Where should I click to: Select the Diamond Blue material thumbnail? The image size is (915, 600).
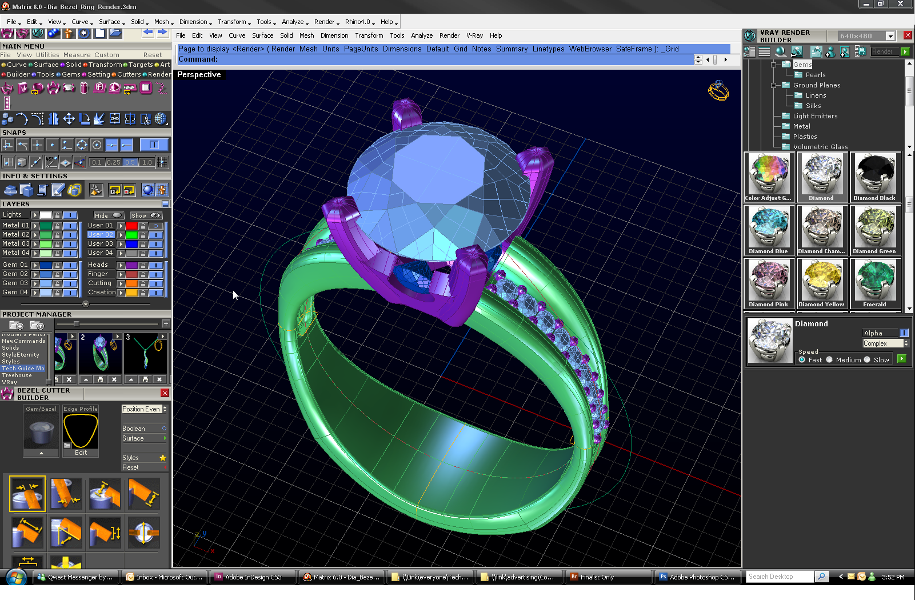pos(769,230)
